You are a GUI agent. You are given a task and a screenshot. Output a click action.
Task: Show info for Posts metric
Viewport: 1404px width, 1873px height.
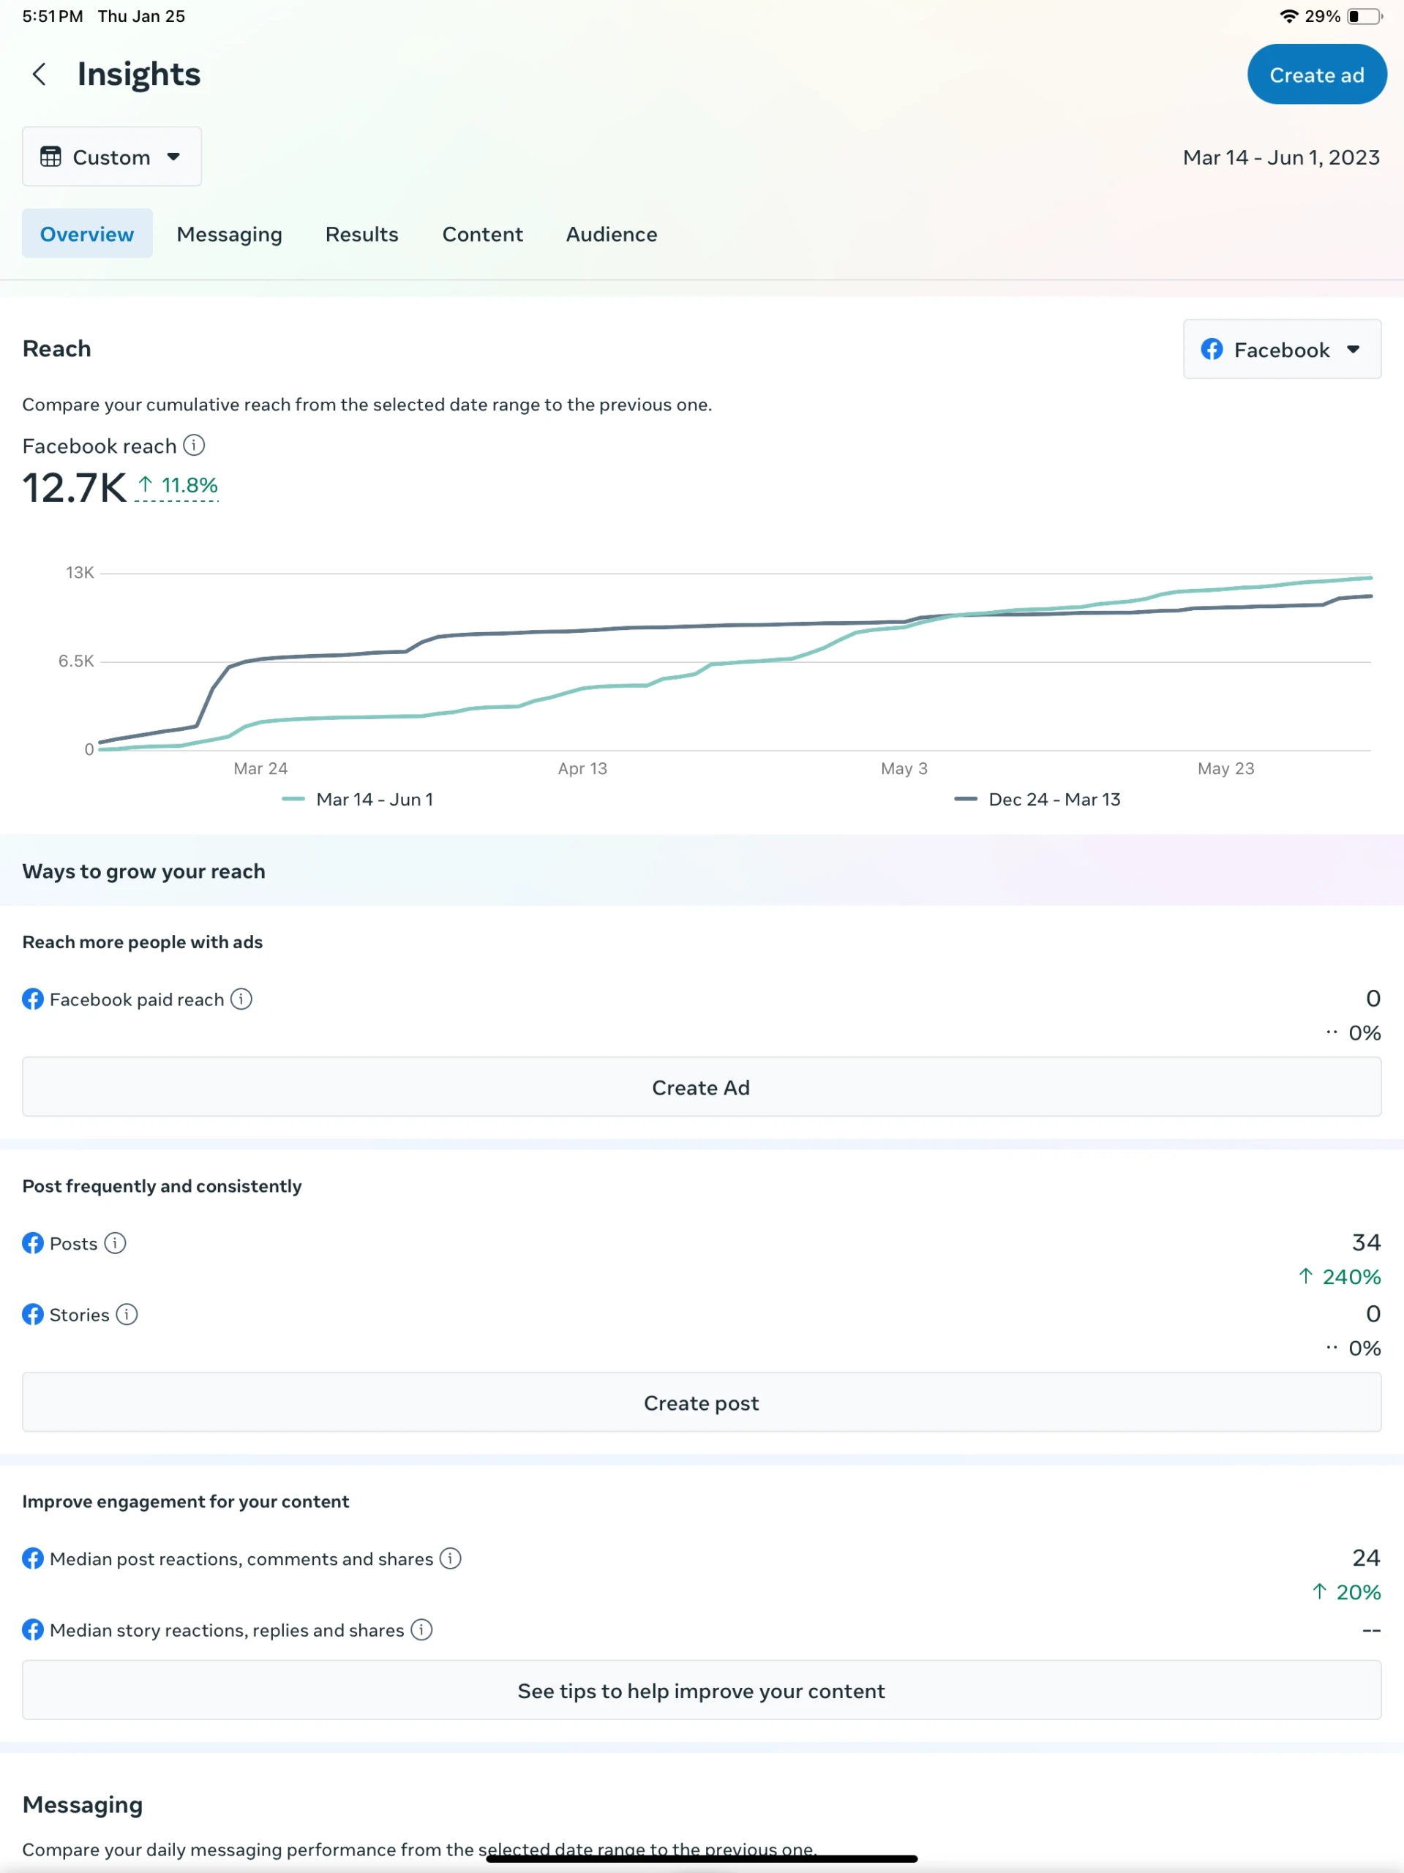click(x=115, y=1243)
